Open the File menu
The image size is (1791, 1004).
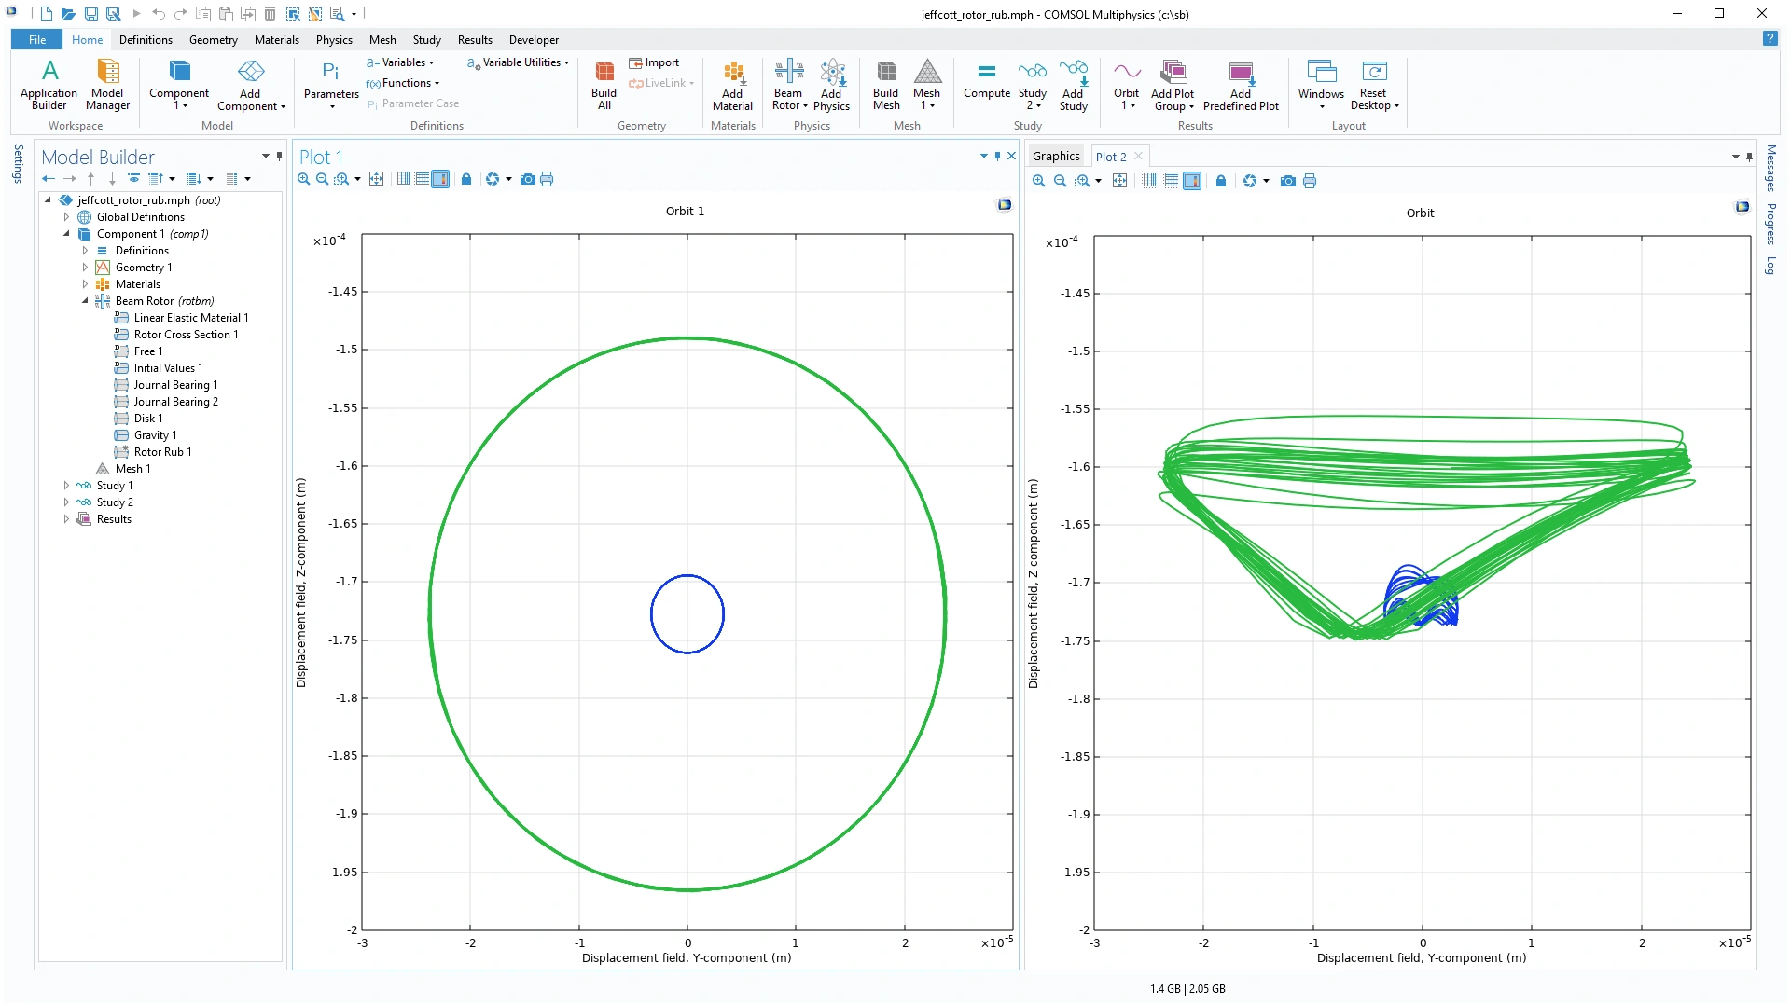(37, 40)
